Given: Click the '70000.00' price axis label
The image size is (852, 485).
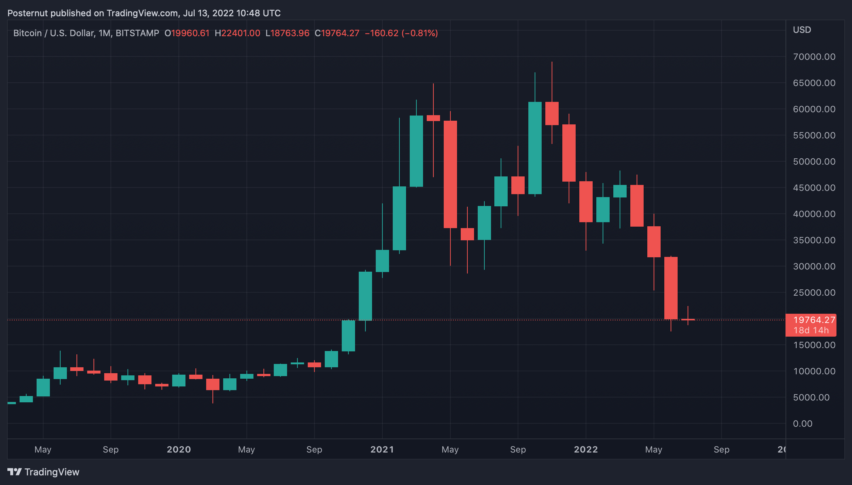Looking at the screenshot, I should tap(814, 57).
